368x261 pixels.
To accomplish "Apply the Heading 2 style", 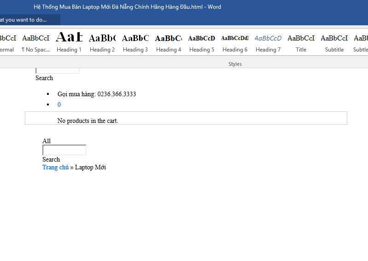I will point(102,43).
